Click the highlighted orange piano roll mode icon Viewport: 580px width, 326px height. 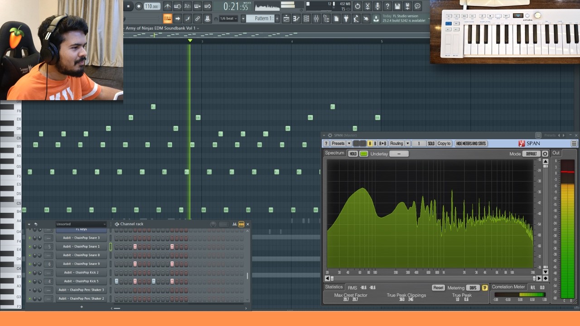(x=168, y=19)
